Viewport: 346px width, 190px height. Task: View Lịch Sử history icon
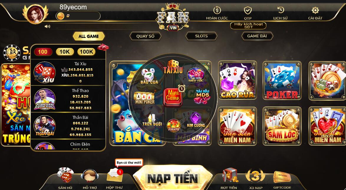(281, 10)
